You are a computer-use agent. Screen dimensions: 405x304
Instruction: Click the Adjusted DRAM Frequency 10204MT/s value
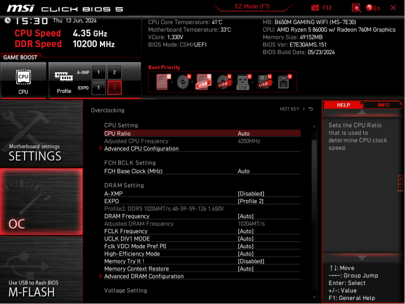coord(251,224)
